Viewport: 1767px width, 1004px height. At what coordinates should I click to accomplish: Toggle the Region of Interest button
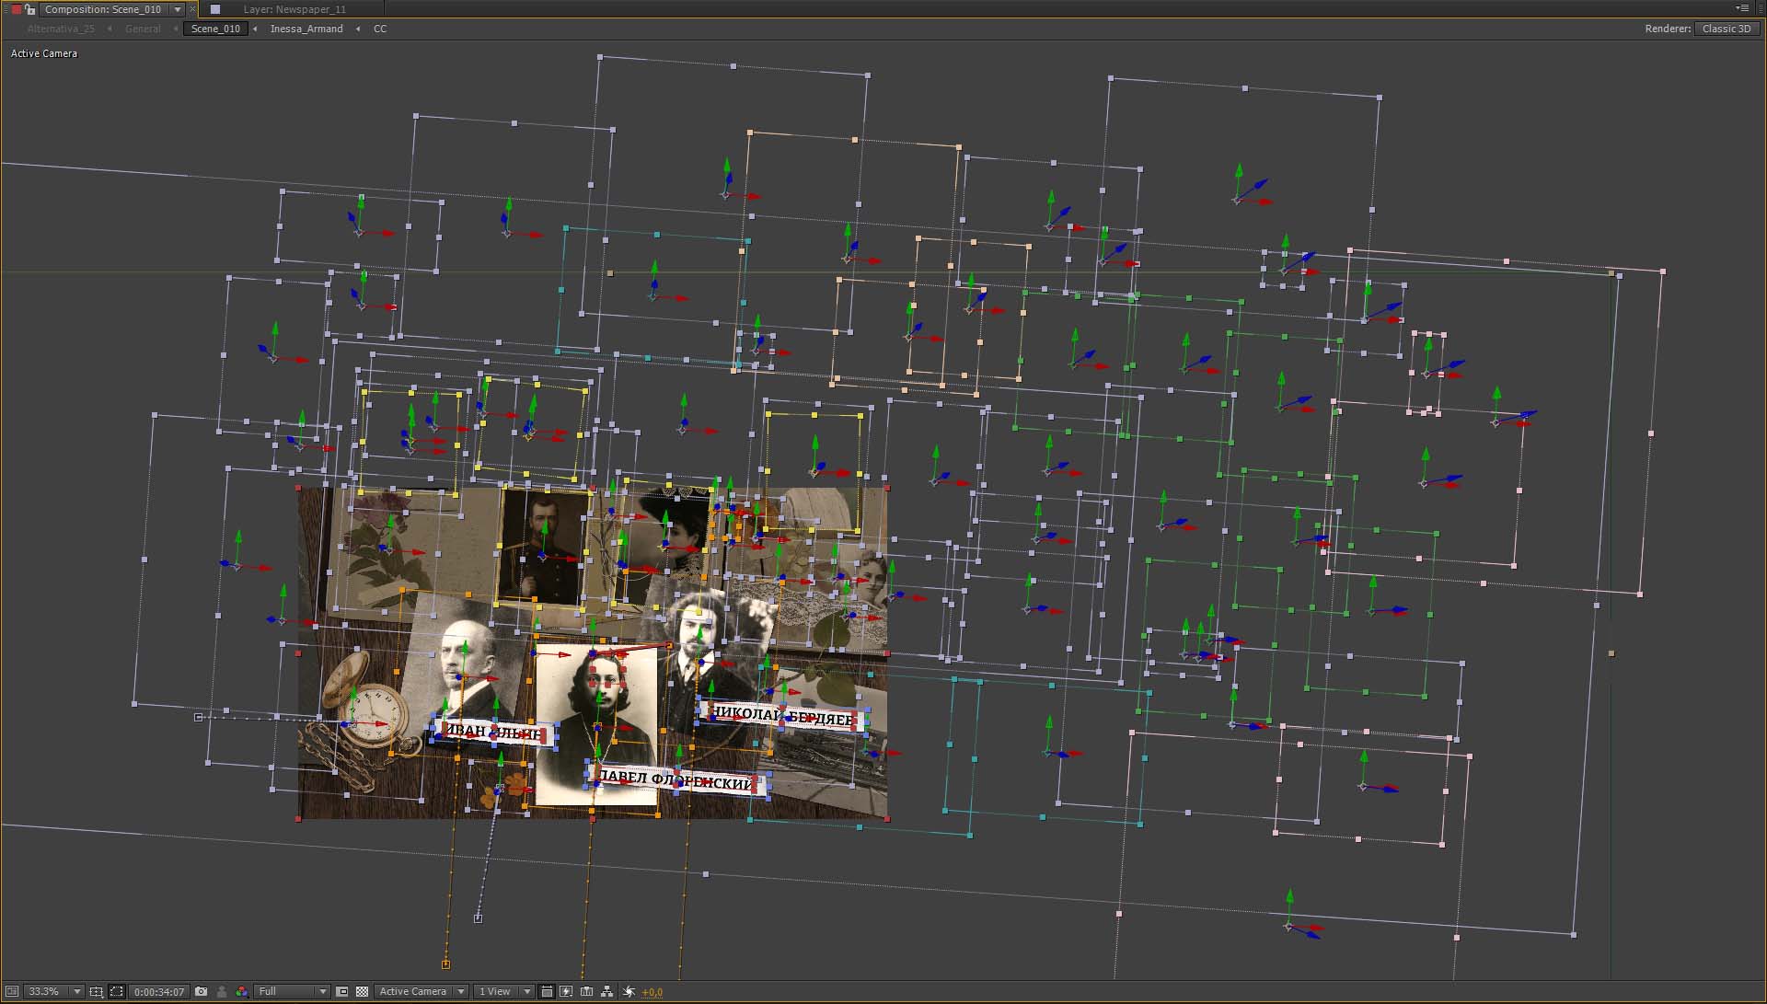tap(342, 991)
